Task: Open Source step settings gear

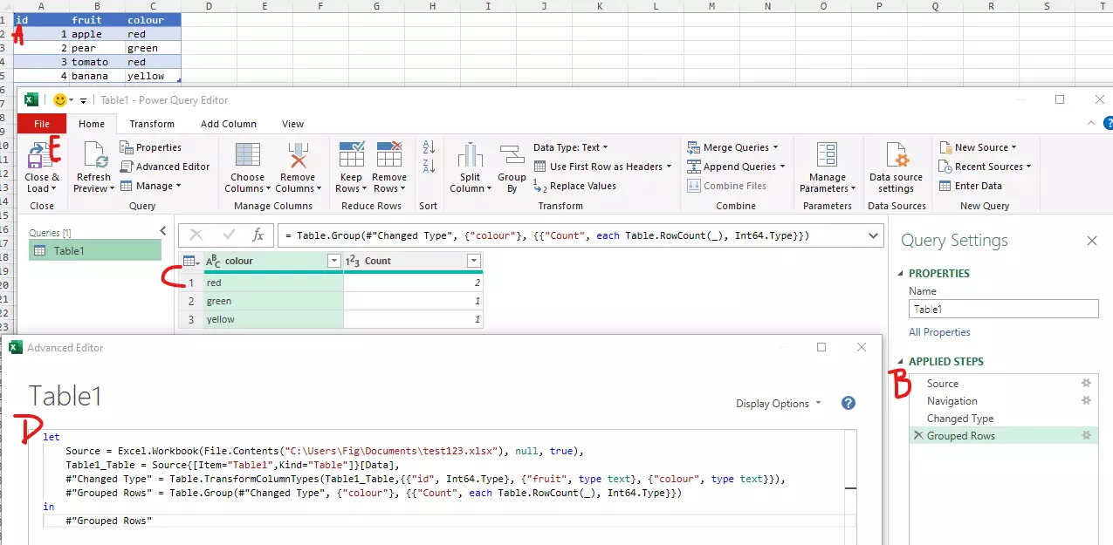Action: 1086,383
